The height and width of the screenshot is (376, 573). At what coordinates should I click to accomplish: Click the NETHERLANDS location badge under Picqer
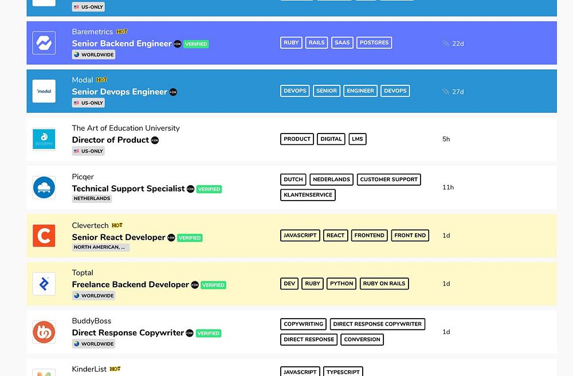92,198
